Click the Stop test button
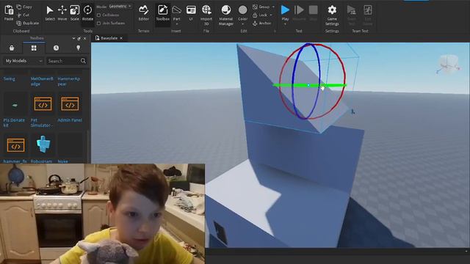This screenshot has height=264, width=470. coord(314,10)
